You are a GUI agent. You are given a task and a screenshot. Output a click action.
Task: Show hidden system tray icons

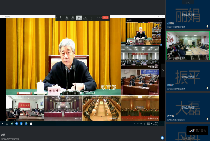click(x=135, y=123)
